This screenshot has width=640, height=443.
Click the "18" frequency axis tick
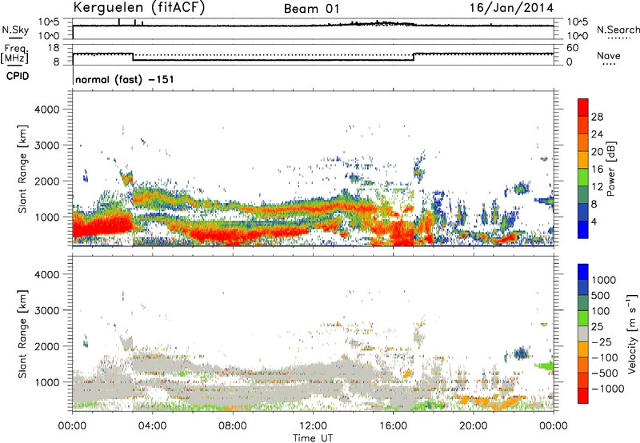[x=53, y=48]
